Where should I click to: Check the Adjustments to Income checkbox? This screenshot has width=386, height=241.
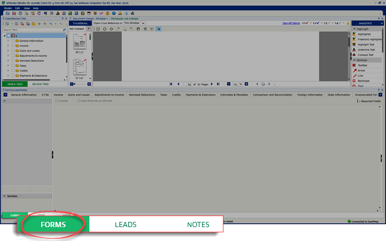13,56
